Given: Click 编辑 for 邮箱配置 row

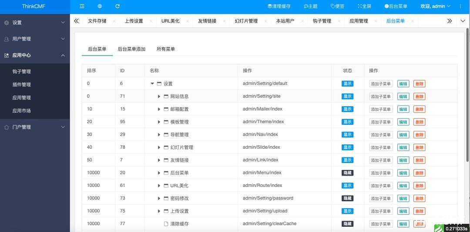Looking at the screenshot, I should tap(403, 109).
